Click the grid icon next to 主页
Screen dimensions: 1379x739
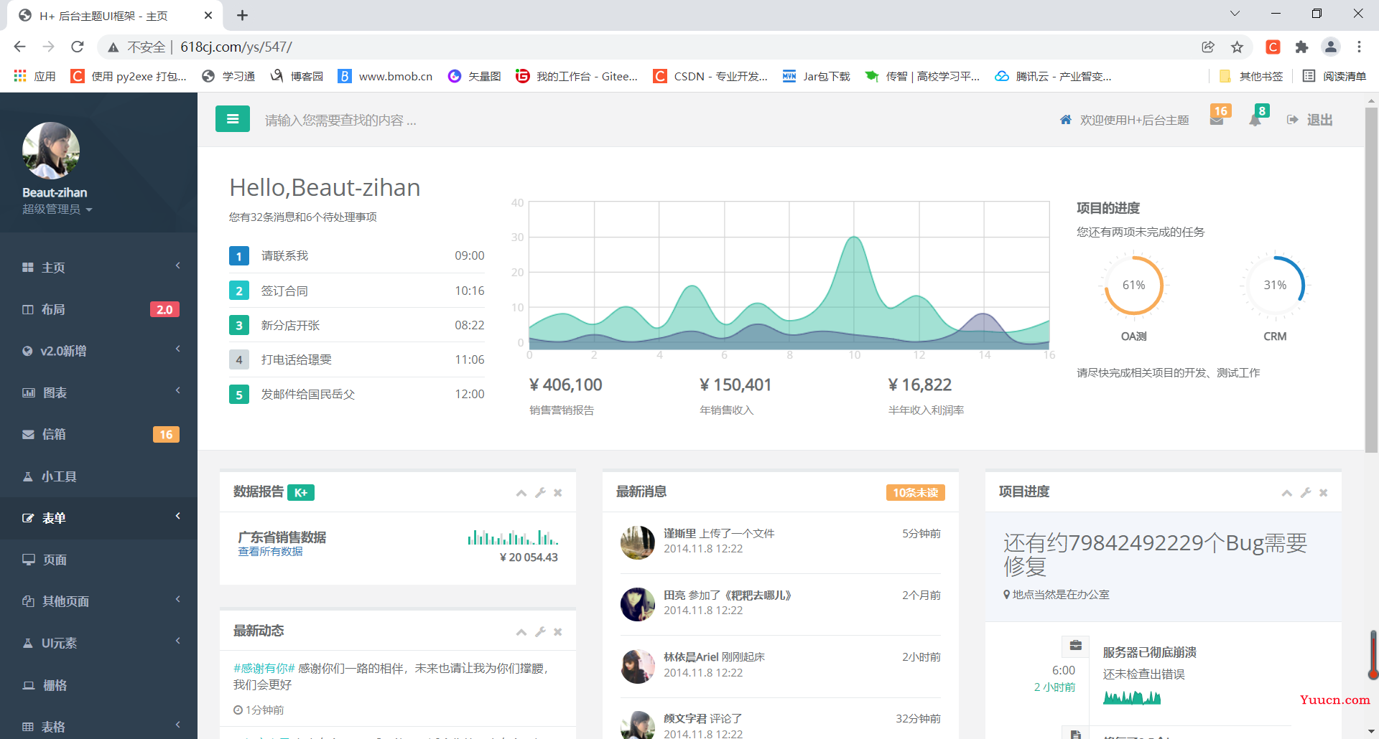coord(28,268)
